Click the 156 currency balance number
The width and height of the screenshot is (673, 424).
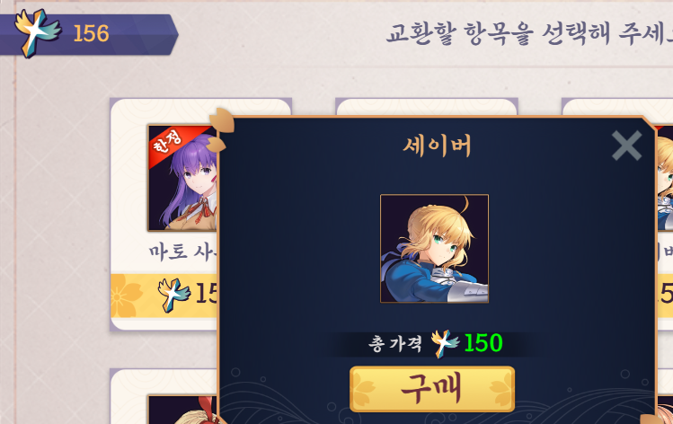tap(91, 33)
